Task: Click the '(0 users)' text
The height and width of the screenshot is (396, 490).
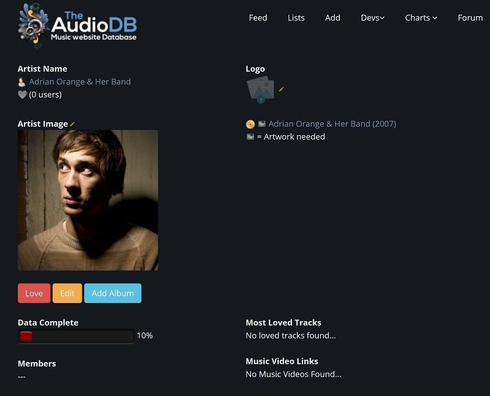Action: 46,95
